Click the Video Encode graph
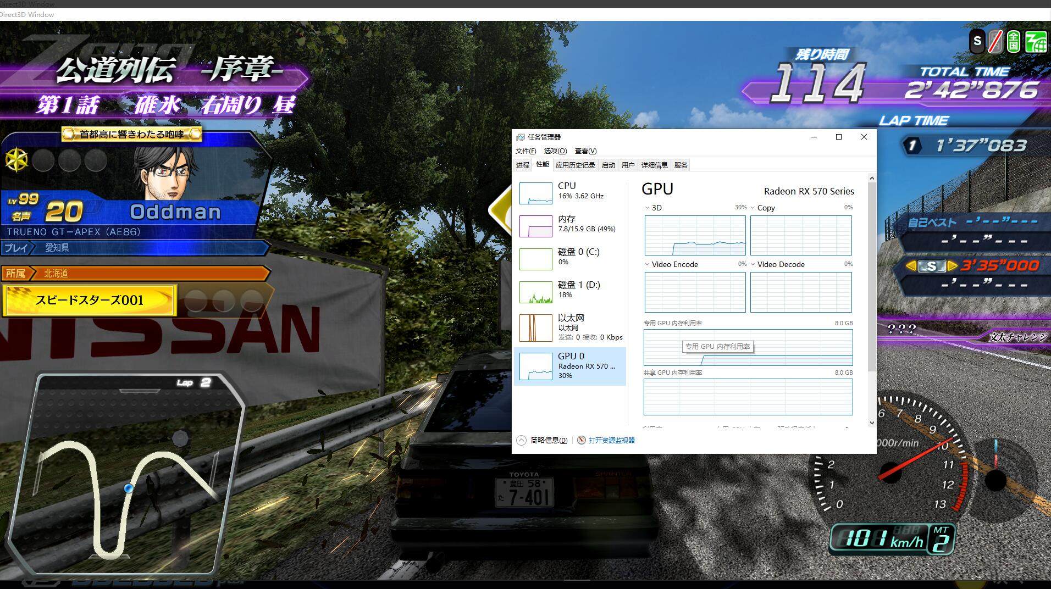 coord(695,292)
